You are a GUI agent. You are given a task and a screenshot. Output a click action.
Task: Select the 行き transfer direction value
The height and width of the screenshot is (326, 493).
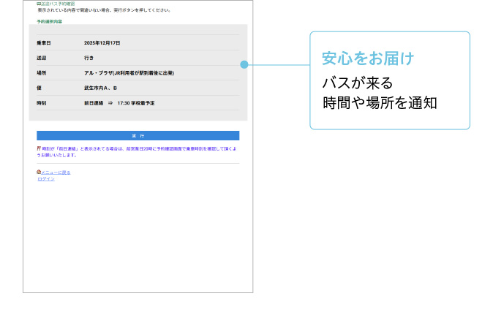[x=89, y=58]
